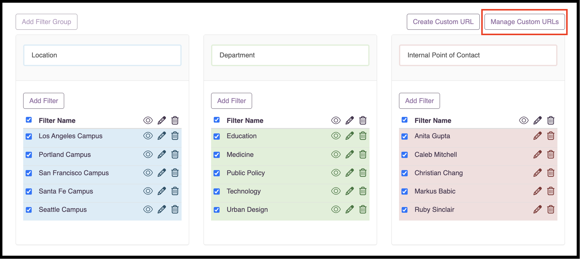The image size is (580, 259).
Task: Edit the Santa Fe Campus filter
Action: pyautogui.click(x=162, y=191)
